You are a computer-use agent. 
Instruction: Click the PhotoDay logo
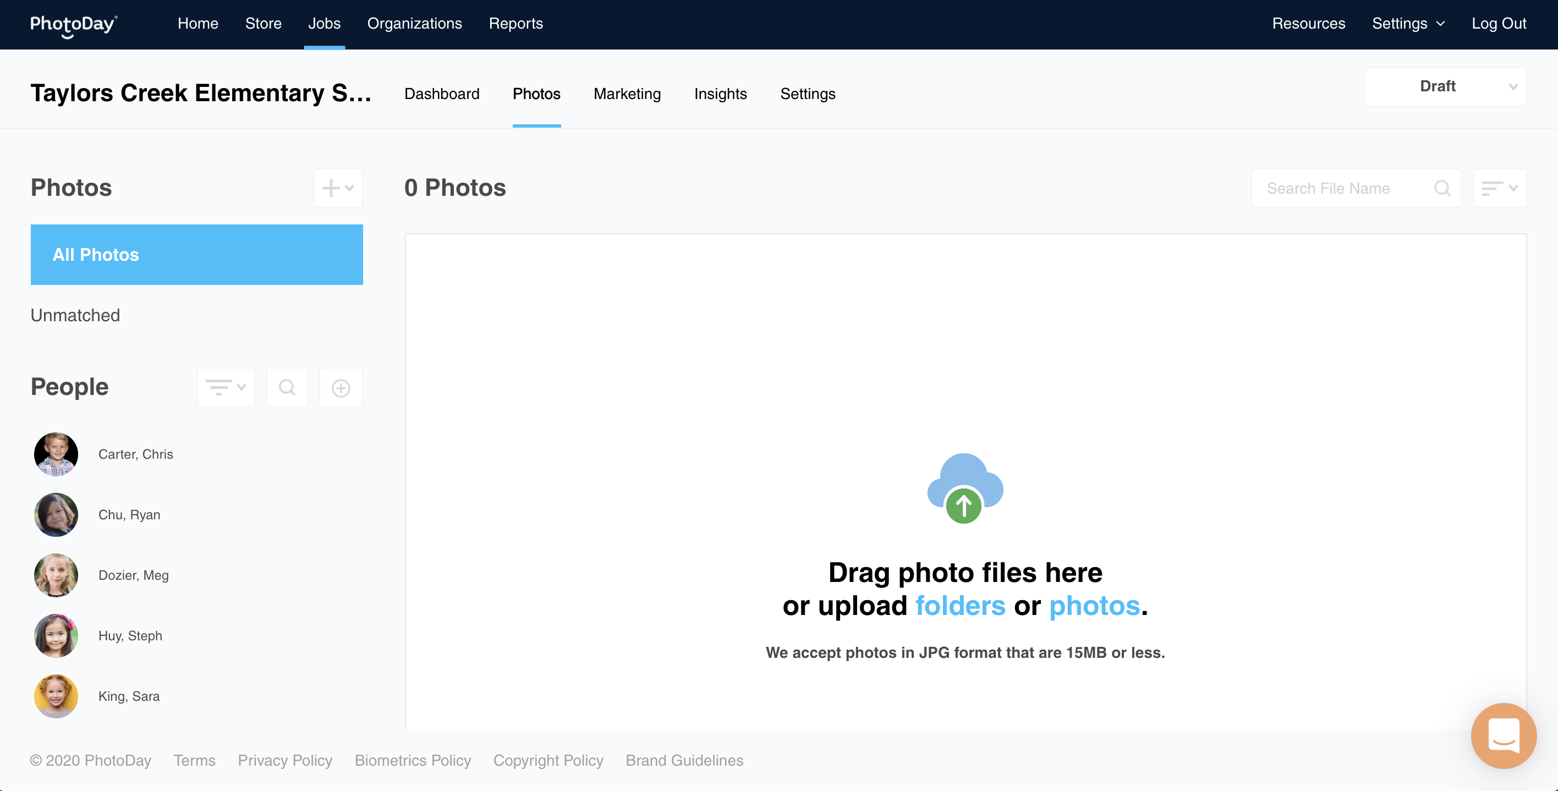pyautogui.click(x=74, y=24)
